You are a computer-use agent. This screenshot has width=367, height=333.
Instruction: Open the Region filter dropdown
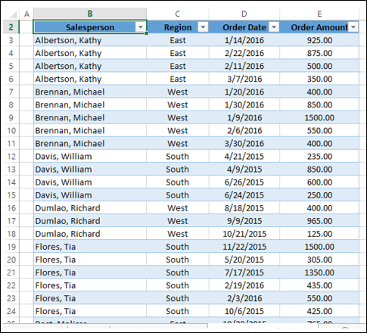pos(203,27)
